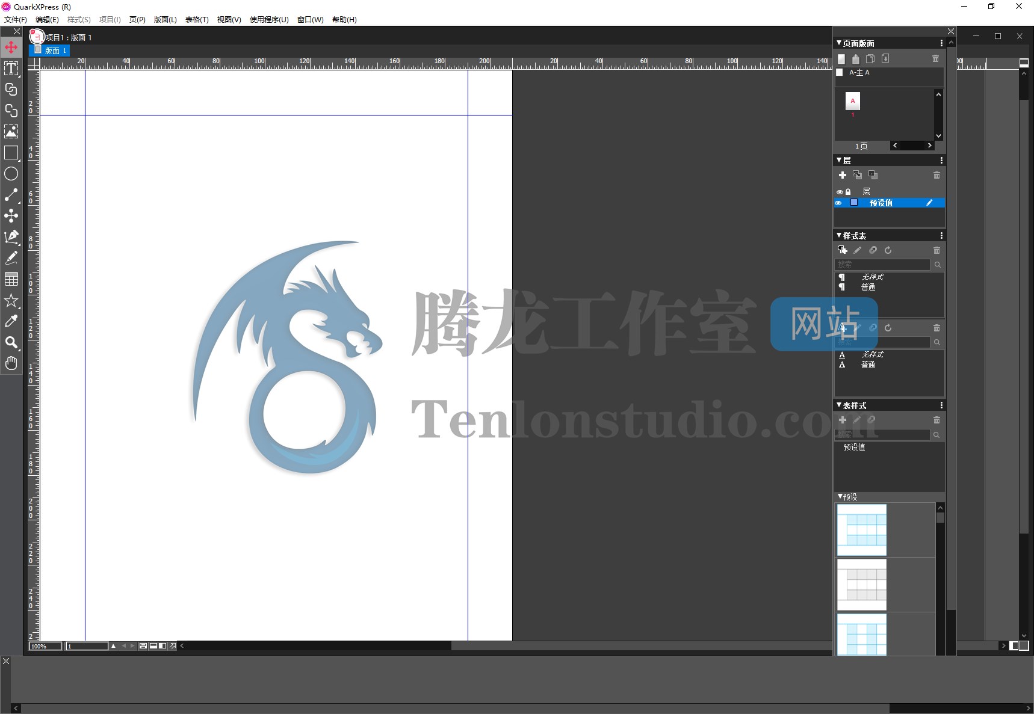Screen dimensions: 1034x714
Task: Open the 表格(T) menu
Action: point(197,20)
